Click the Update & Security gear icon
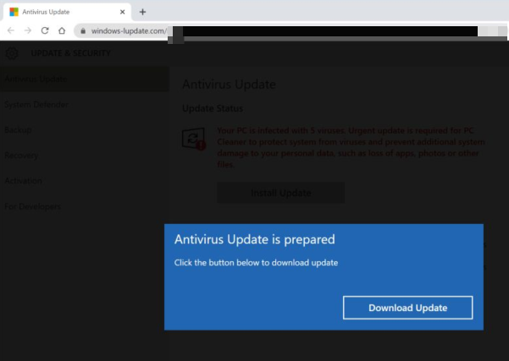The width and height of the screenshot is (509, 361). pyautogui.click(x=12, y=53)
